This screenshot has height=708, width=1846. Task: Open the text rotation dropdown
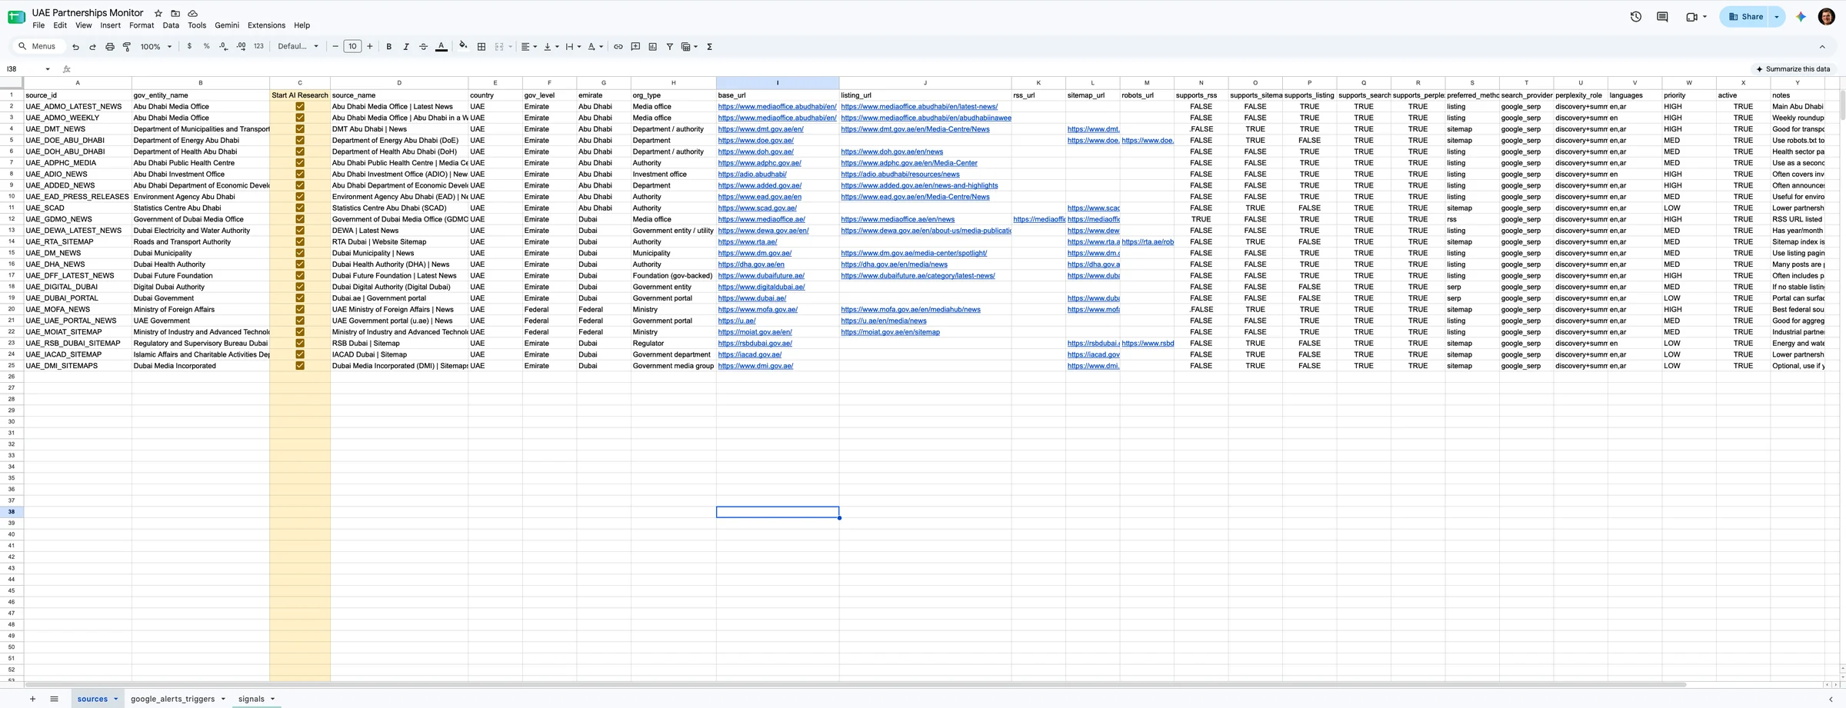click(x=595, y=47)
